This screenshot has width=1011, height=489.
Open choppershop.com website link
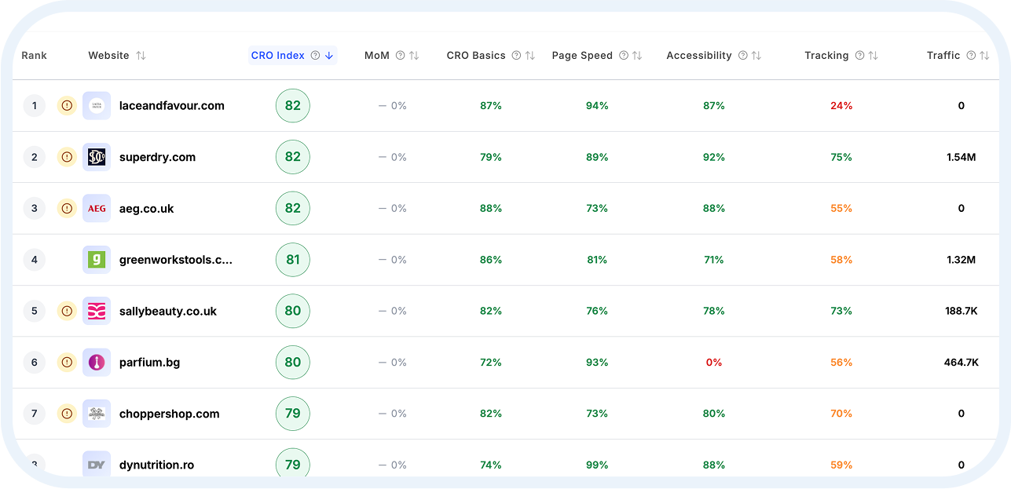(170, 413)
